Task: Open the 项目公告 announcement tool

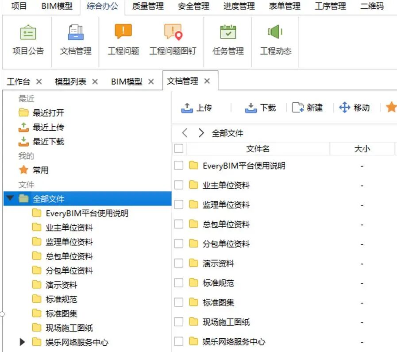Action: pos(27,40)
